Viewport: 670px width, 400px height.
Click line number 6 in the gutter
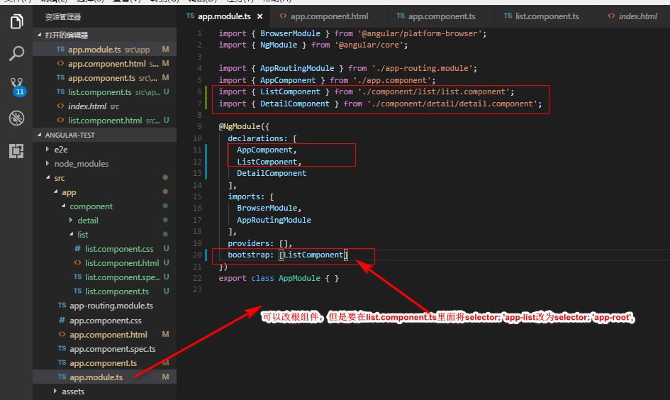199,92
